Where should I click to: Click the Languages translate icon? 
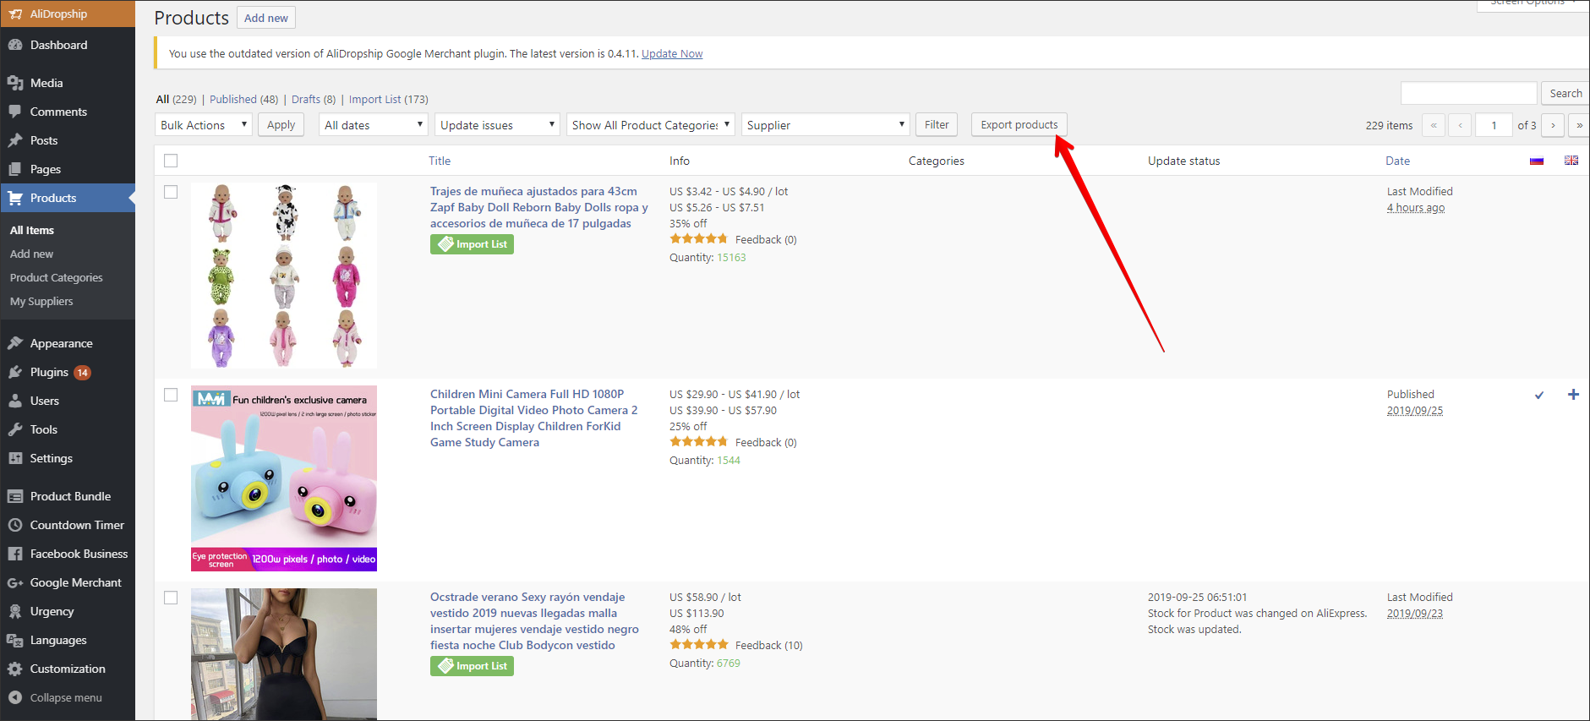pos(15,640)
